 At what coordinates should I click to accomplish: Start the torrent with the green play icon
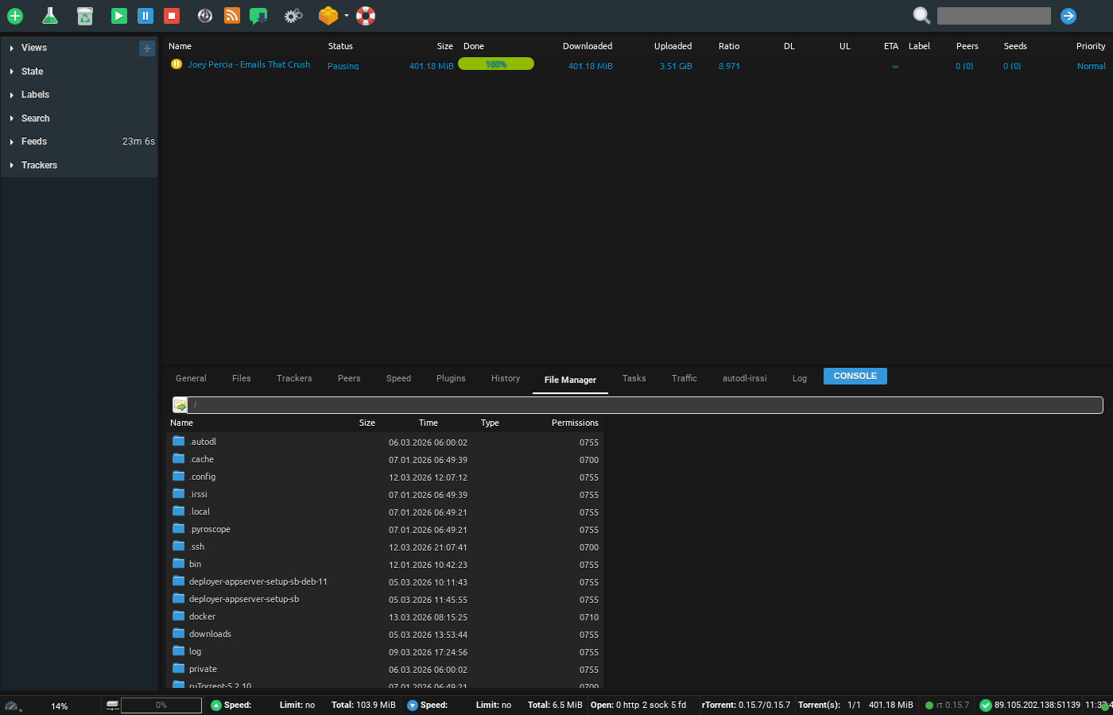118,16
